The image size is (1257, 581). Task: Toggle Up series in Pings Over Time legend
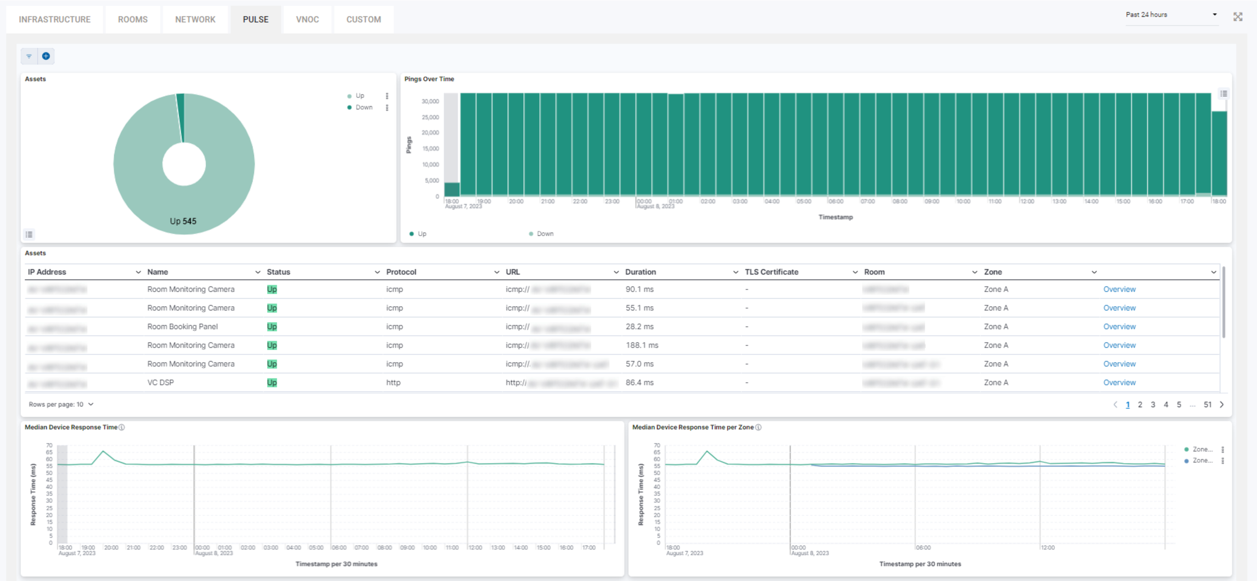click(x=418, y=234)
